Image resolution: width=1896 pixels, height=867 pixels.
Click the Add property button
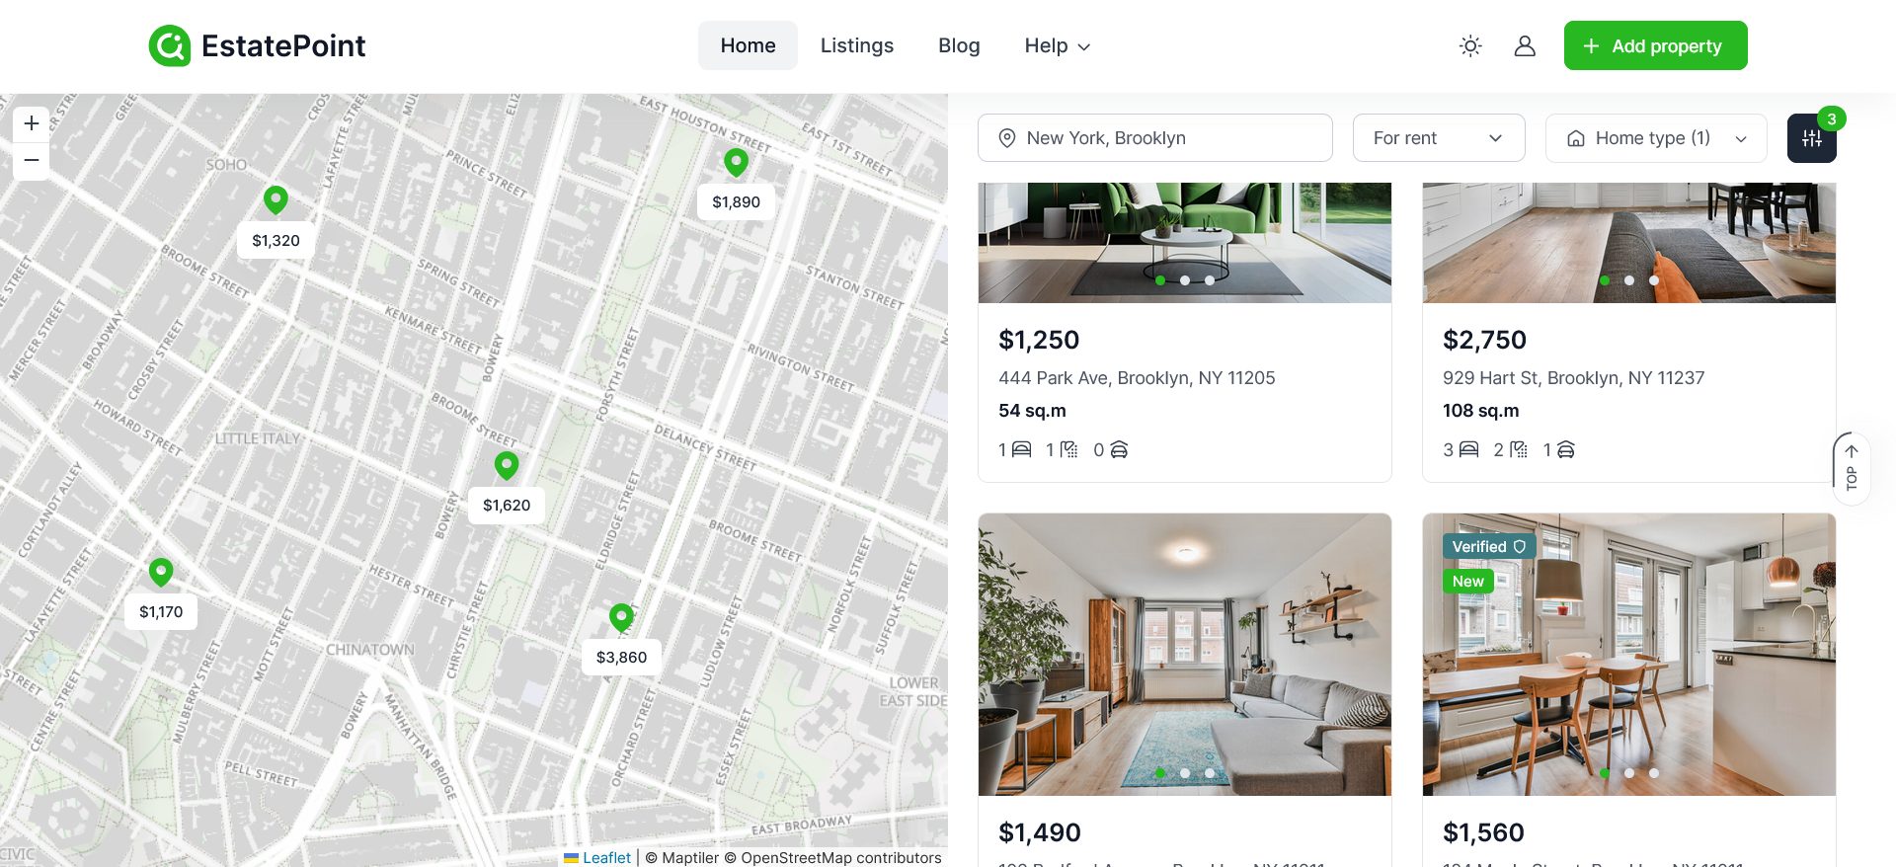click(x=1655, y=45)
